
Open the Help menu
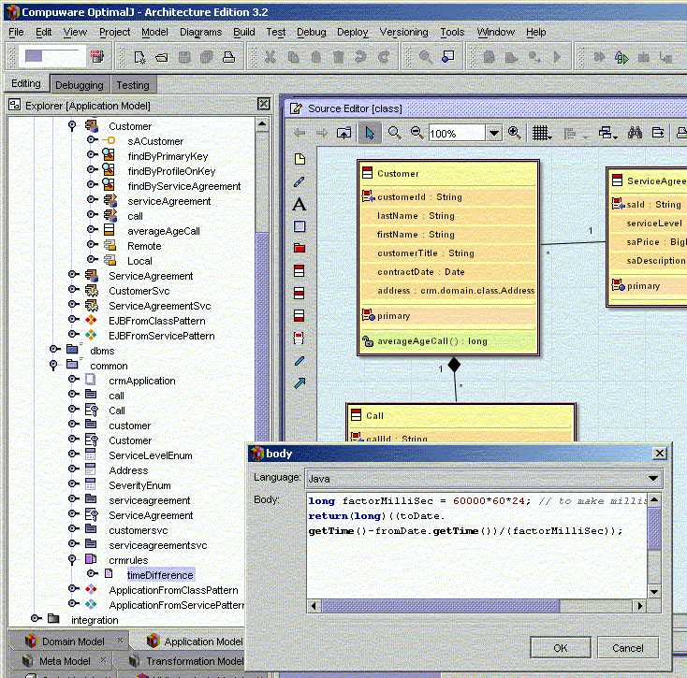click(535, 32)
